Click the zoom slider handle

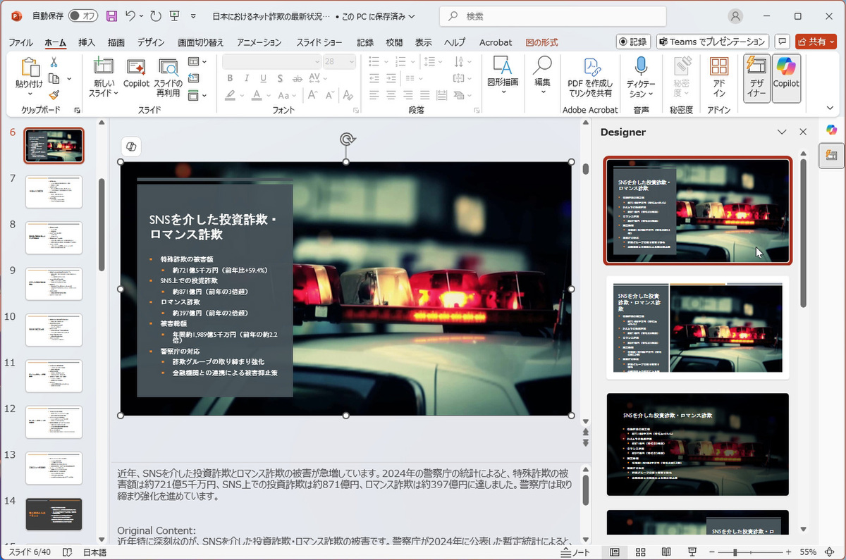tap(735, 552)
